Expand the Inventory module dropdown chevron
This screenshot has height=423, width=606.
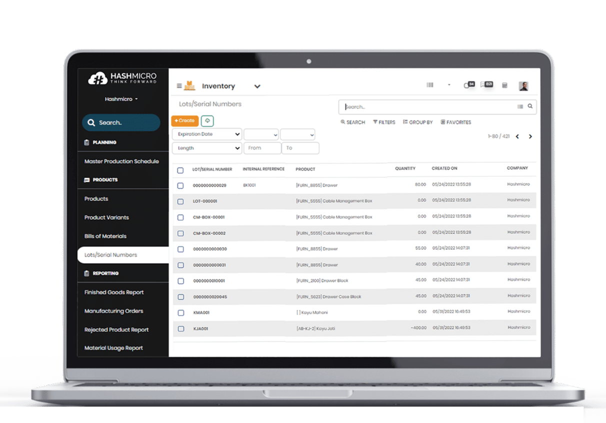257,86
